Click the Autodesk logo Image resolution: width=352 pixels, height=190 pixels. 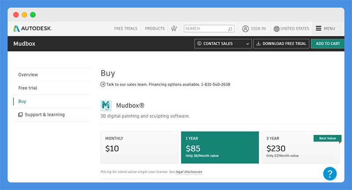click(33, 29)
